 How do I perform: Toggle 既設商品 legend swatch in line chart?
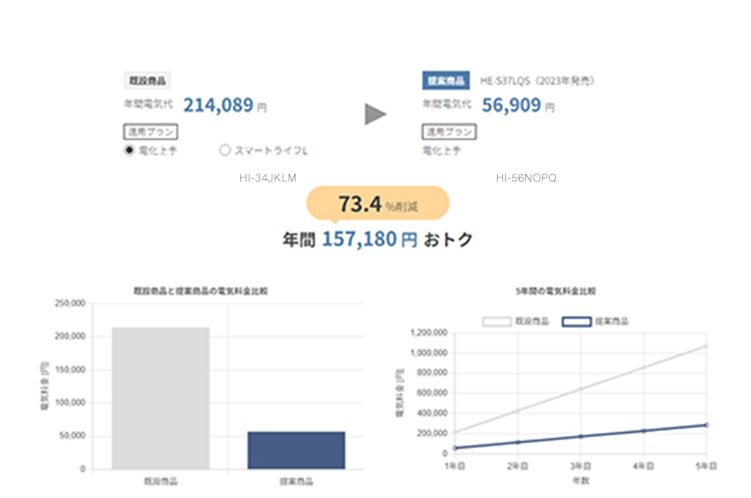(x=497, y=321)
